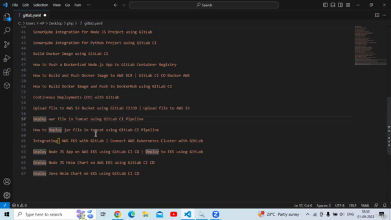Change encoding via UTF-8

tap(340, 205)
